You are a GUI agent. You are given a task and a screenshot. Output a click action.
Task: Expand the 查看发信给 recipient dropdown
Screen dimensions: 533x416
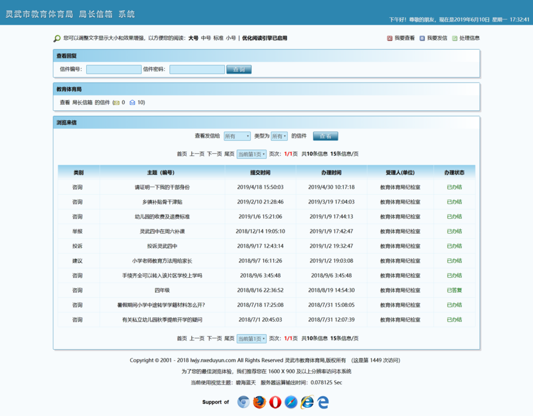click(237, 136)
